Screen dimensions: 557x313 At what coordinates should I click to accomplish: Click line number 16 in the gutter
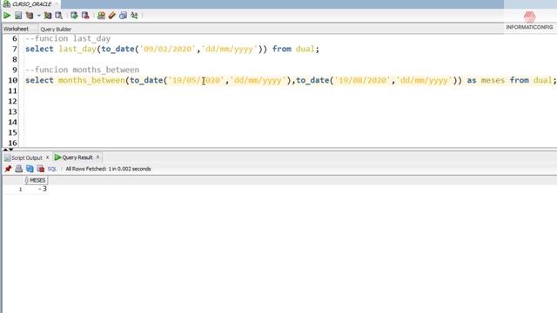click(12, 143)
